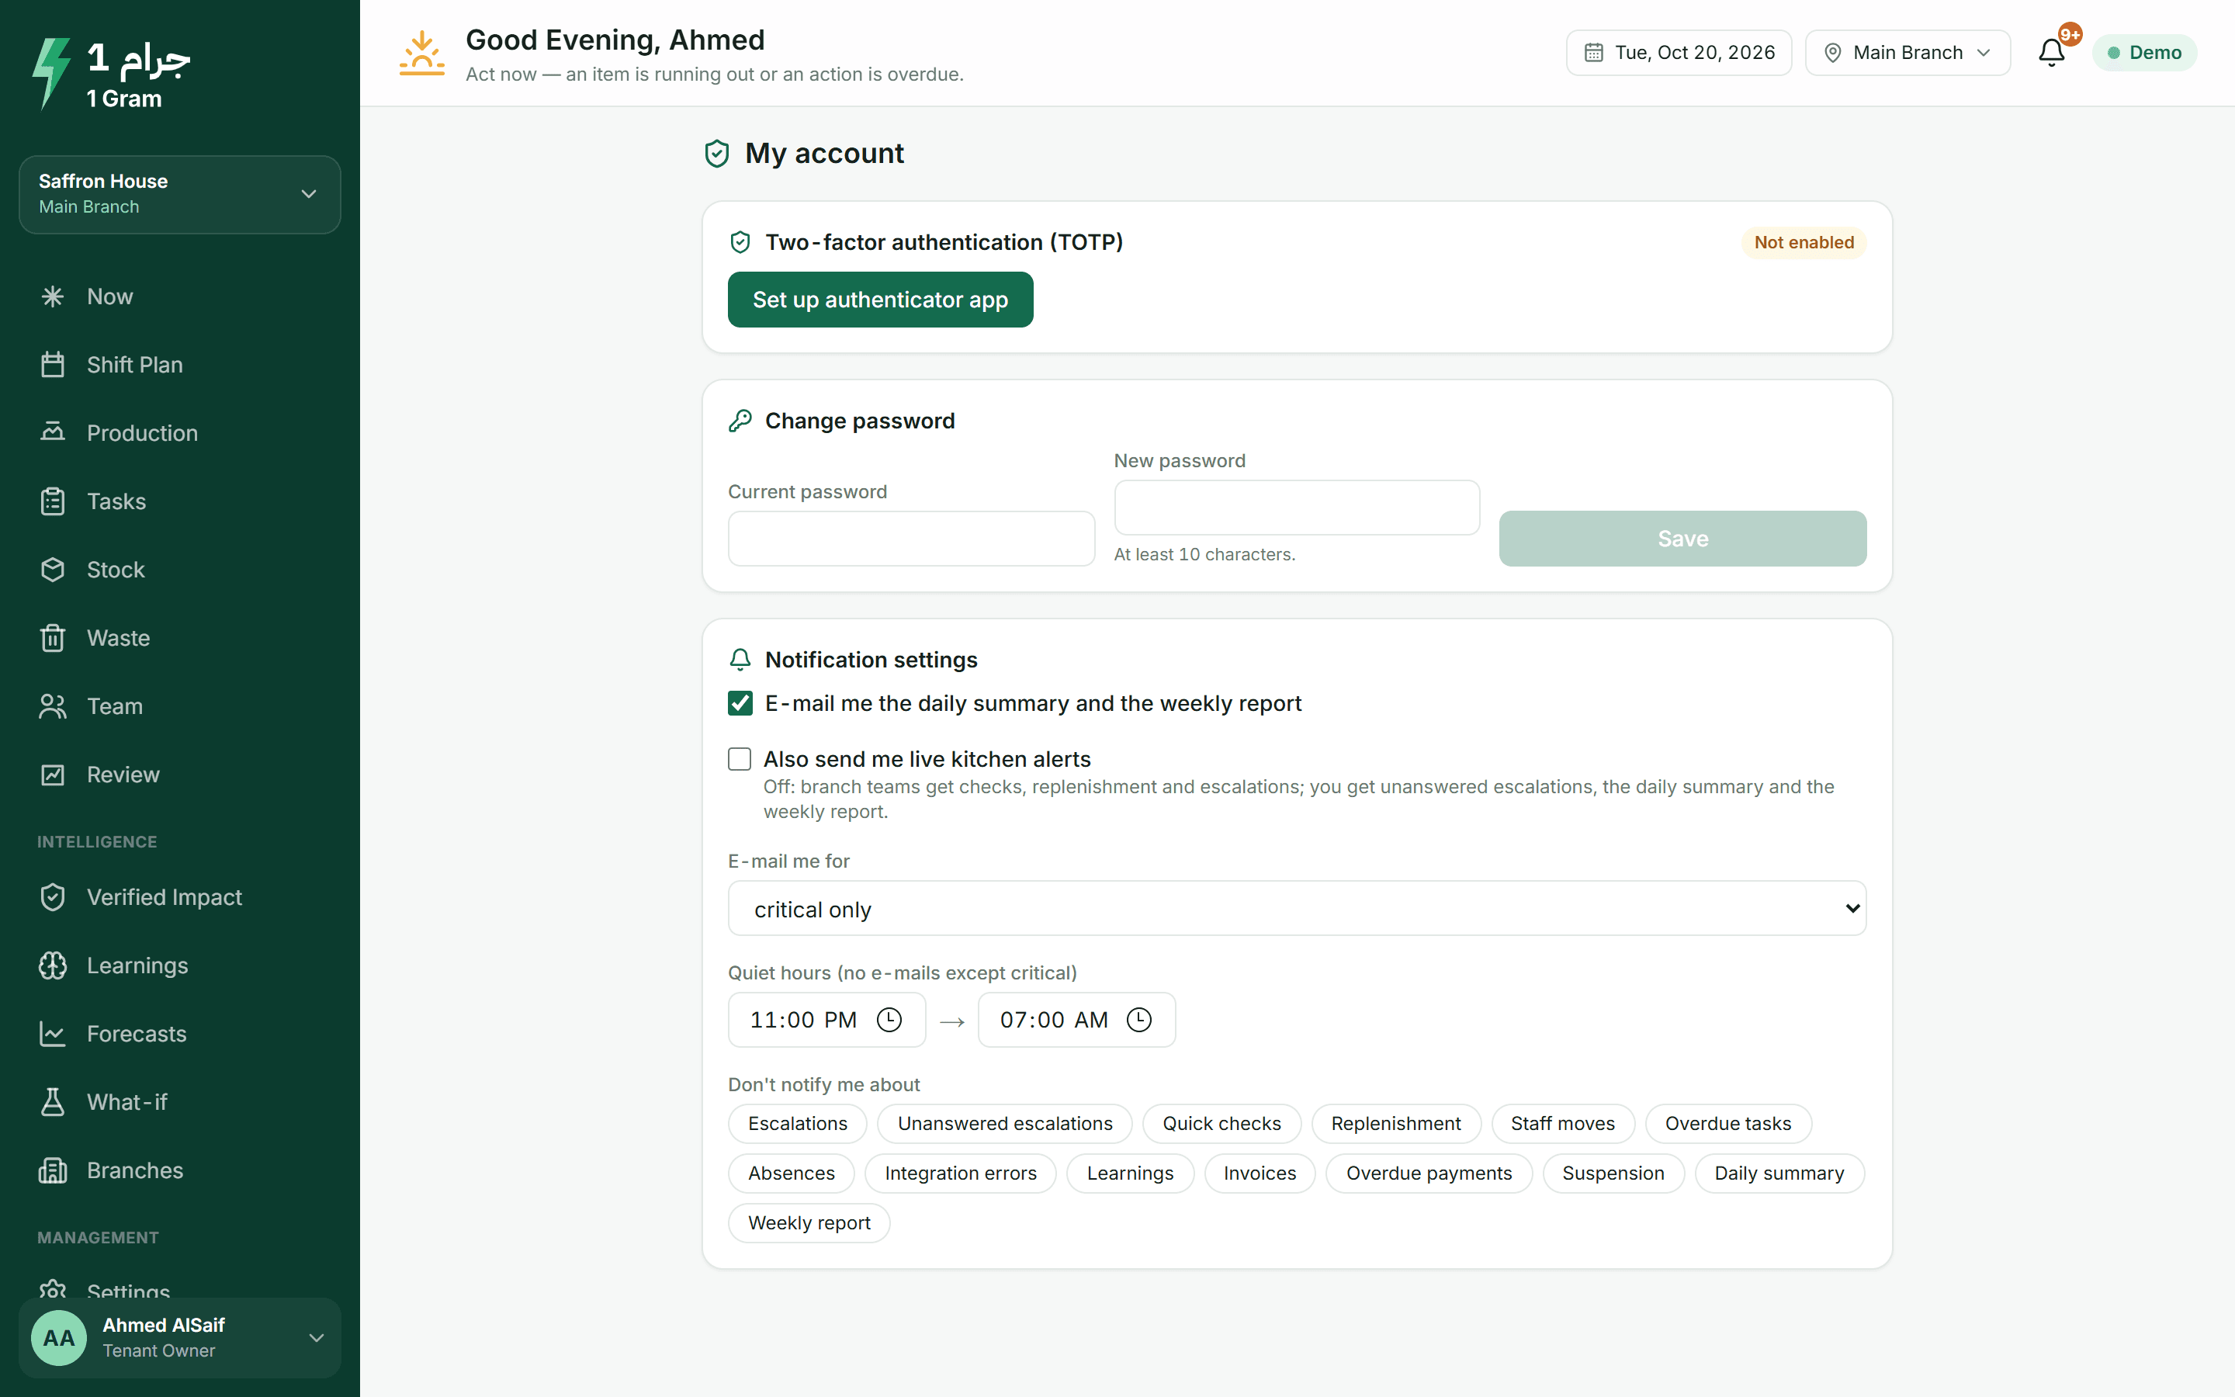Toggle the Suspension chip
Viewport: 2235px width, 1397px height.
(1613, 1173)
